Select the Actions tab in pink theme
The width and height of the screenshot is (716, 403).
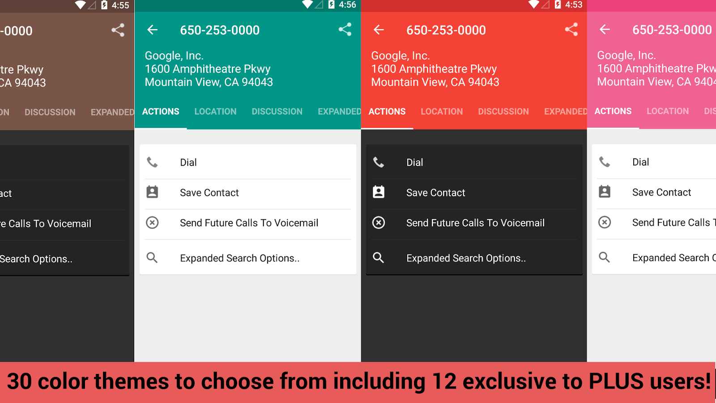pos(613,111)
